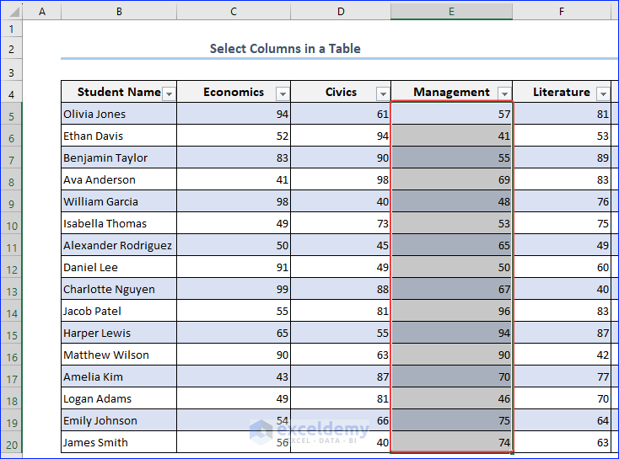Click Charlotte Nguyen's Economics score 99
Image resolution: width=619 pixels, height=459 pixels.
point(234,289)
